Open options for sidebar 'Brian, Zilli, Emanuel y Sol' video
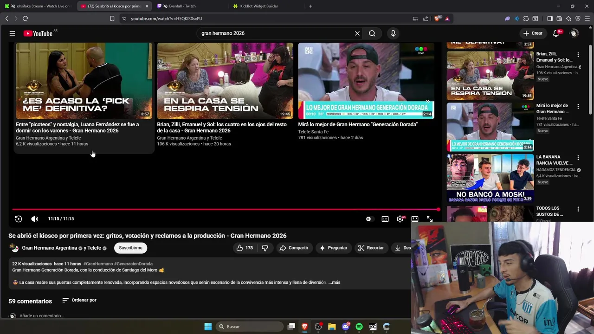The image size is (594, 334). (x=578, y=55)
